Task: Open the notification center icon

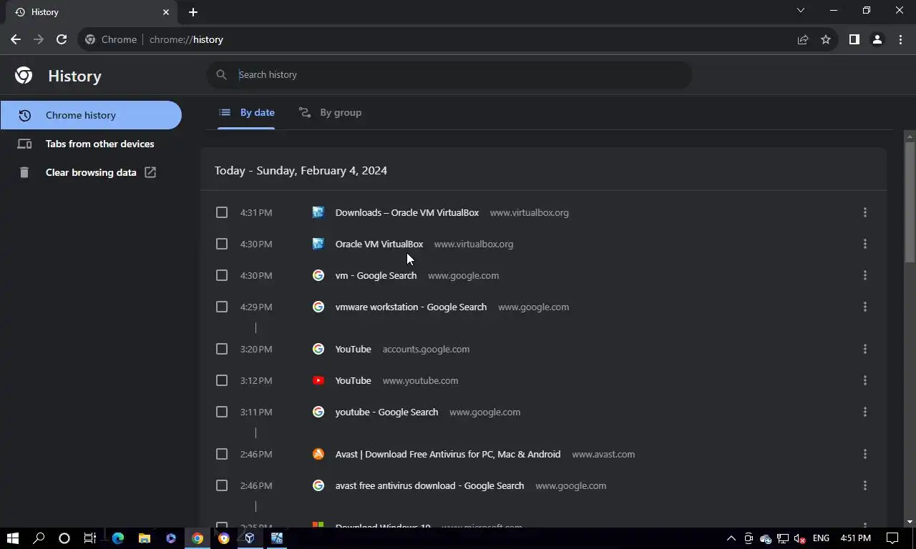Action: tap(892, 538)
